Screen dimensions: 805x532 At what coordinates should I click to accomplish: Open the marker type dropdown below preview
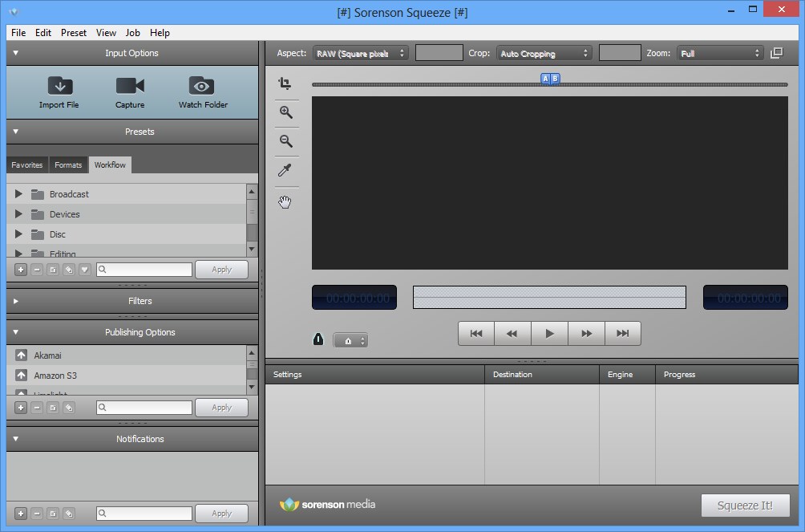coord(350,340)
